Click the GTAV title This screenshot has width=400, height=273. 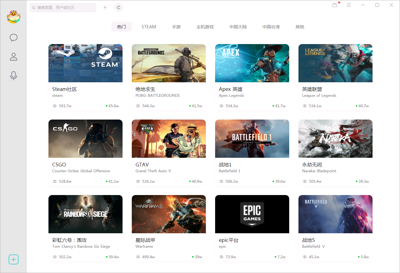pyautogui.click(x=142, y=165)
